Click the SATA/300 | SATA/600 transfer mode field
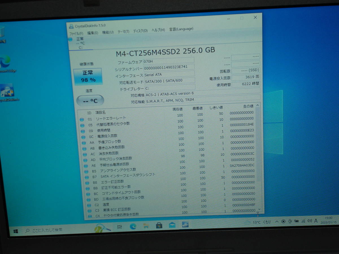 coord(169,81)
